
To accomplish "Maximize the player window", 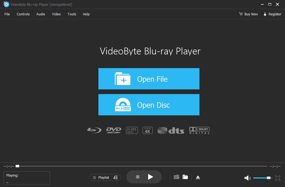I will (270, 4).
